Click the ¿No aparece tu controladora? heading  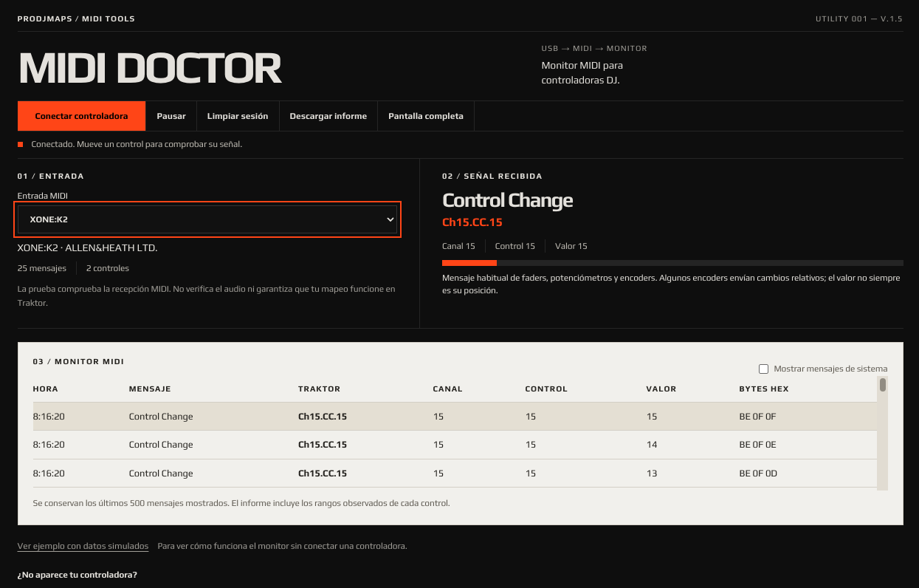coord(78,575)
